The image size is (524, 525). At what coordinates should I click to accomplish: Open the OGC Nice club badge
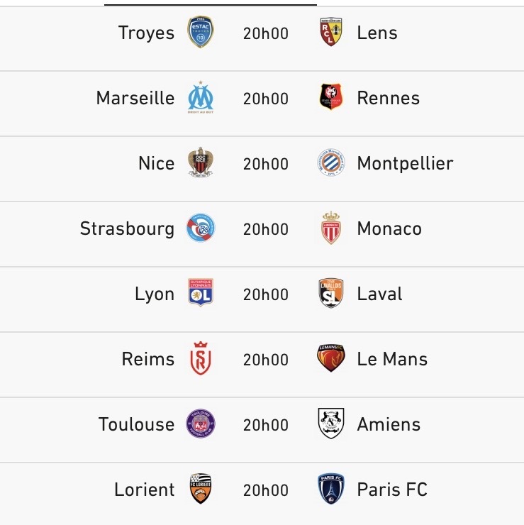[200, 163]
